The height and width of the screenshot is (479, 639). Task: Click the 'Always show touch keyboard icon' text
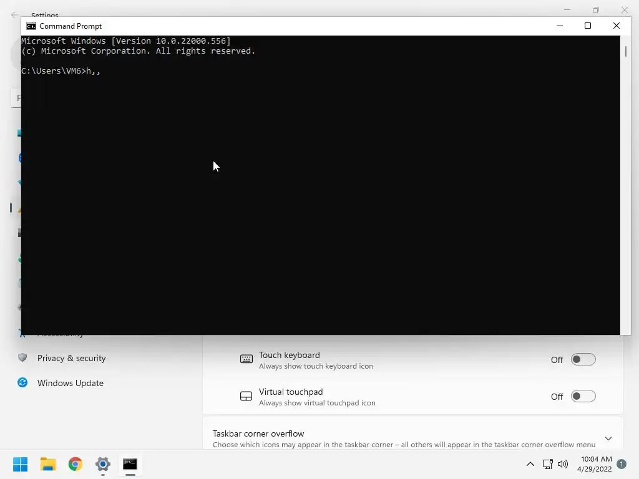pyautogui.click(x=316, y=365)
